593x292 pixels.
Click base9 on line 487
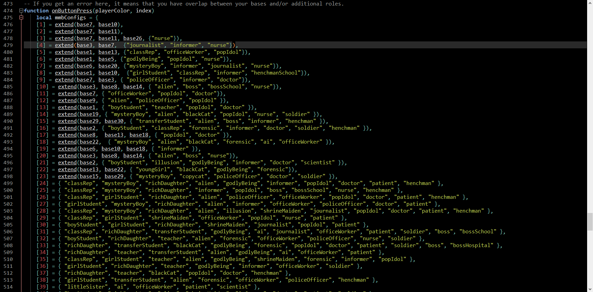(87, 100)
